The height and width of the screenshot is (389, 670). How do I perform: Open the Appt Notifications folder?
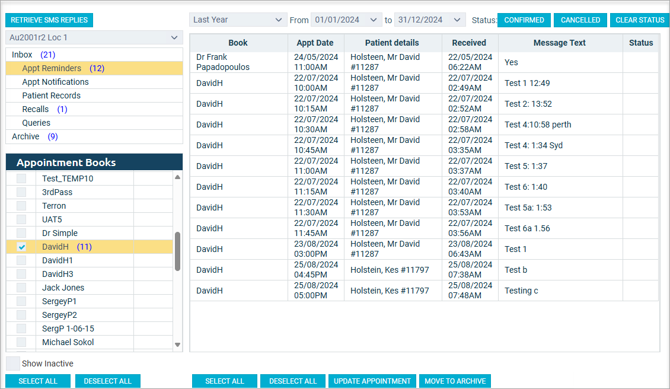(x=94, y=82)
